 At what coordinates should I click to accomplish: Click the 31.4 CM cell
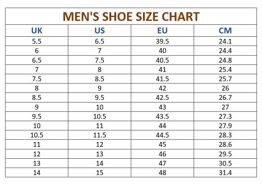click(225, 172)
